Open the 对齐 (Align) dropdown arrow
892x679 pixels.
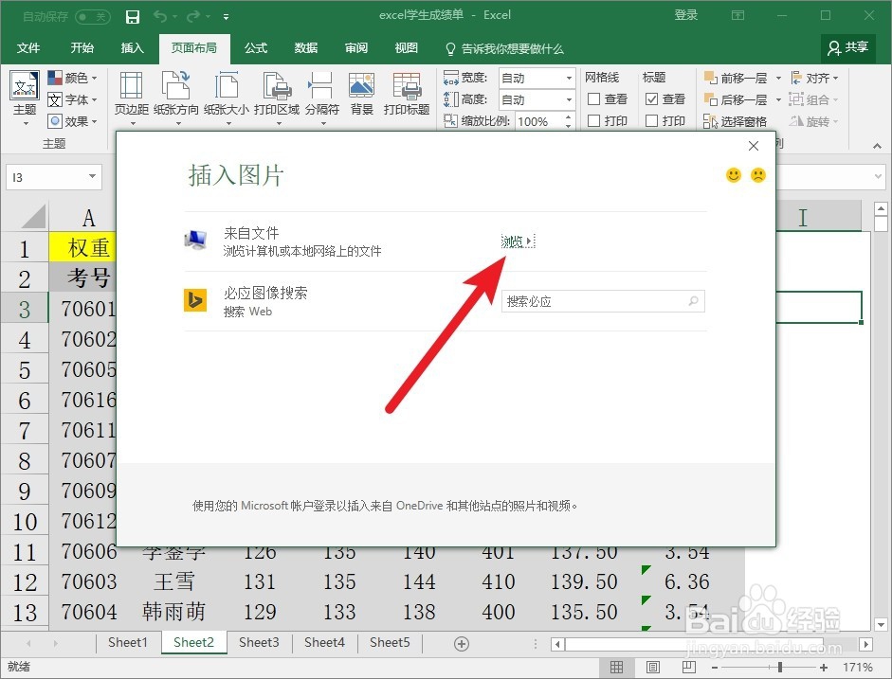point(834,78)
